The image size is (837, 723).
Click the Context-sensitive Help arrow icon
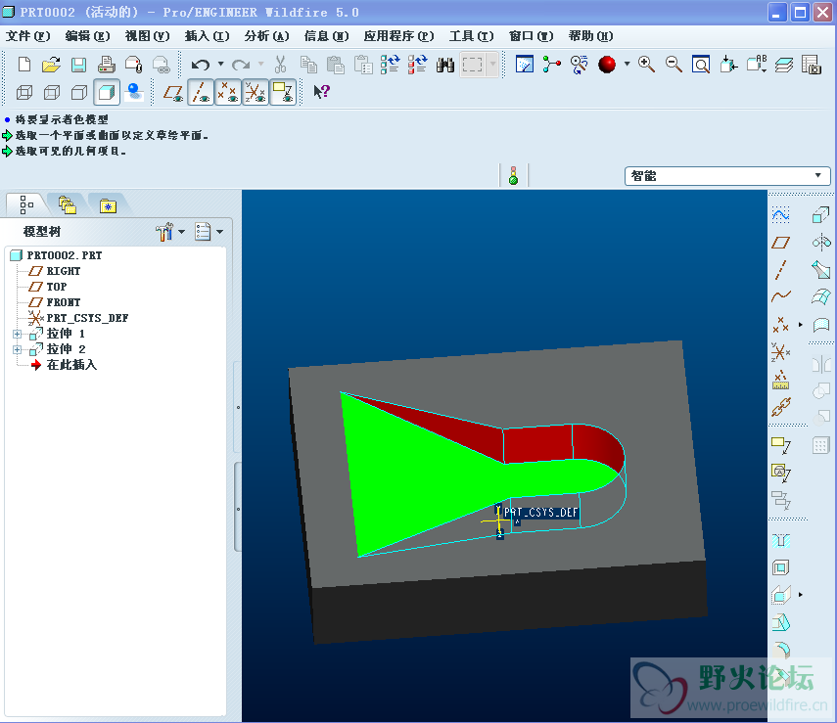[321, 92]
